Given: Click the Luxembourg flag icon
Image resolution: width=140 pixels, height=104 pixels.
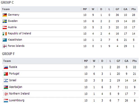Looking at the screenshot, I should point(6,101).
